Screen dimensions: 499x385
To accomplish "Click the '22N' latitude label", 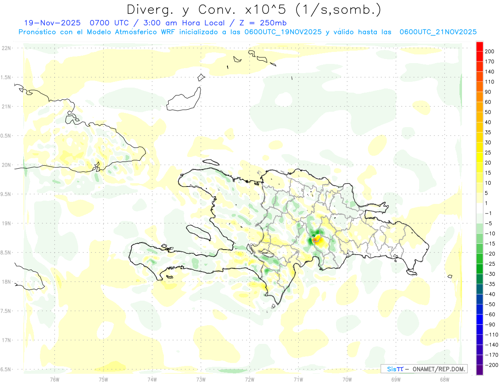I will tap(6, 48).
